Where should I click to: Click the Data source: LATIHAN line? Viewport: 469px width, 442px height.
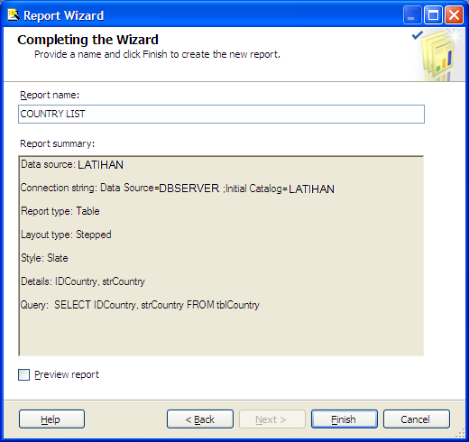(72, 165)
